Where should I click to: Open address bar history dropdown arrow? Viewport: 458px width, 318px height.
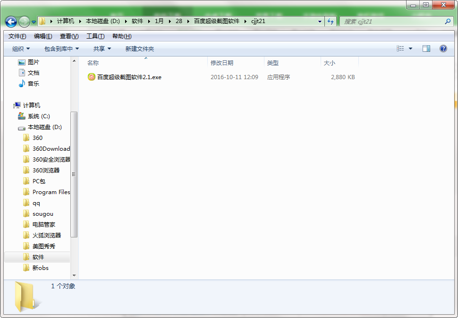[x=320, y=22]
